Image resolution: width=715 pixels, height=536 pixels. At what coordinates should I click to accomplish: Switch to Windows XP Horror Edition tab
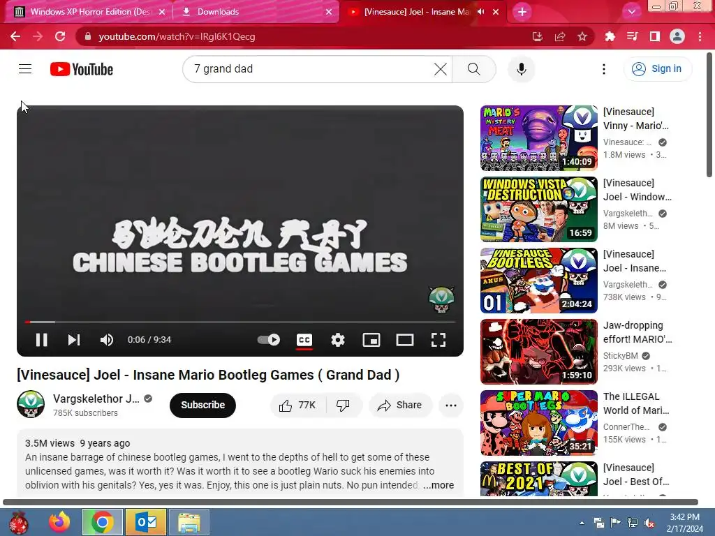(x=90, y=12)
